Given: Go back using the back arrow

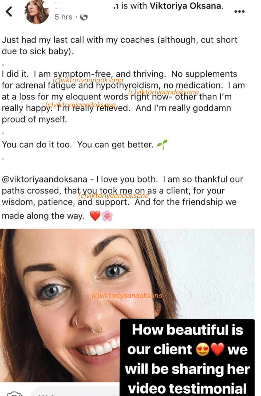Looking at the screenshot, I should click(x=9, y=12).
